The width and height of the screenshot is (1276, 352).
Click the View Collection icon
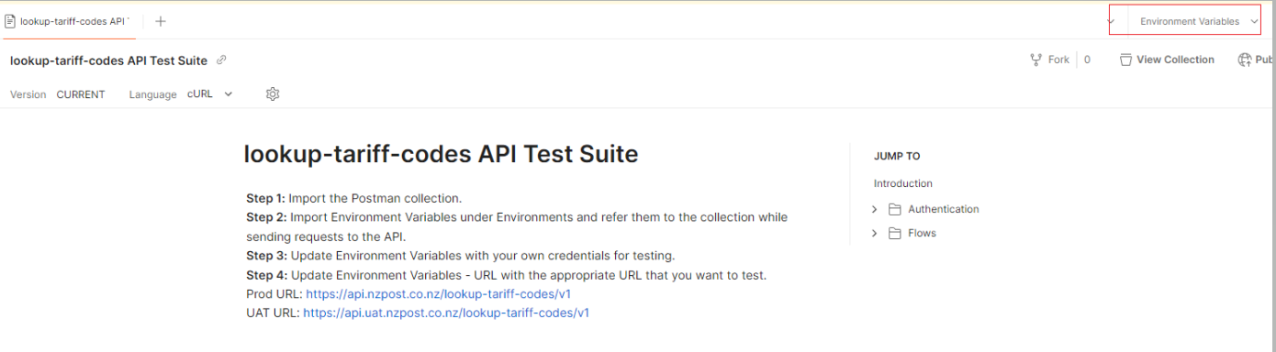[1125, 60]
